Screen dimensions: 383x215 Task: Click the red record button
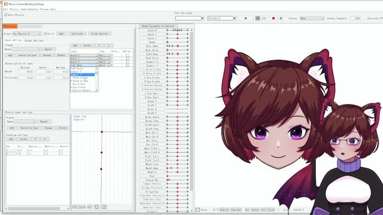pyautogui.click(x=273, y=19)
